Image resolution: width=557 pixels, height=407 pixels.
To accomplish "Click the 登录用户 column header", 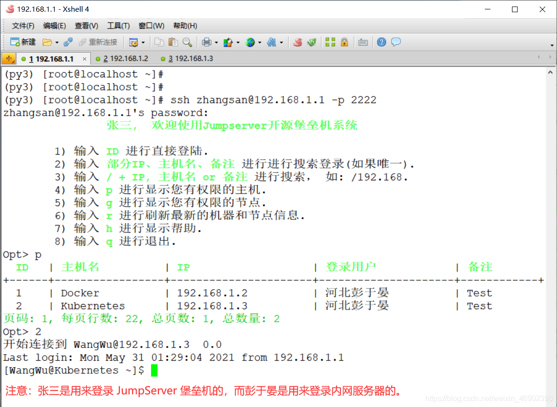I will pyautogui.click(x=351, y=267).
